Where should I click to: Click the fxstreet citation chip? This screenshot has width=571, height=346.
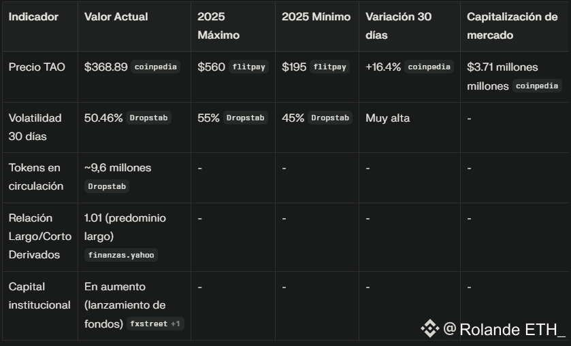click(148, 324)
